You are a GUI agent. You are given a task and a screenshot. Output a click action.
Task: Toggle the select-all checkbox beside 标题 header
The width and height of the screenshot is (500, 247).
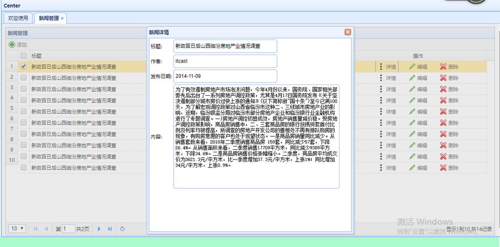[23, 56]
